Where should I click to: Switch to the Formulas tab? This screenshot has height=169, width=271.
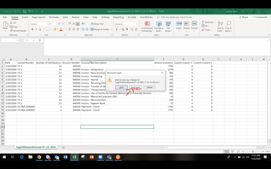(x=54, y=17)
